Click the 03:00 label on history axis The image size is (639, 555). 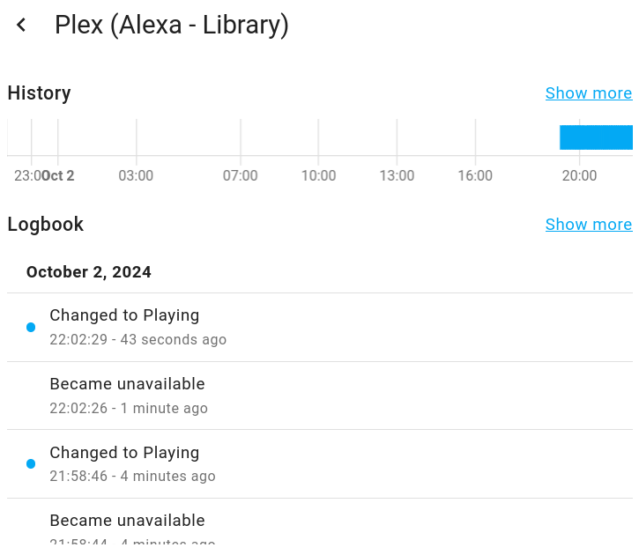[x=136, y=176]
